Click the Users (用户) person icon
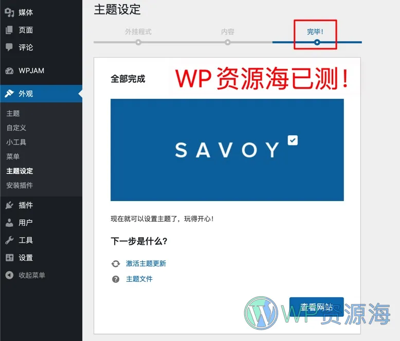 9,223
